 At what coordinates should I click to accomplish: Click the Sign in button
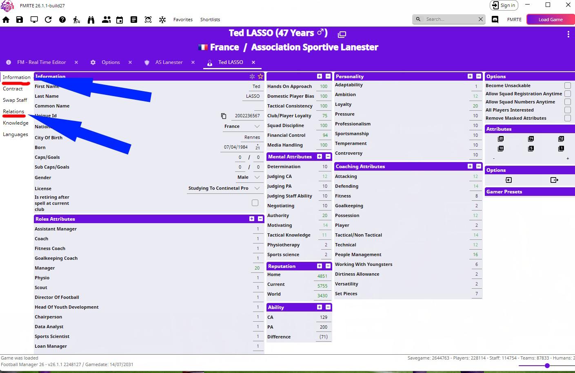[504, 5]
